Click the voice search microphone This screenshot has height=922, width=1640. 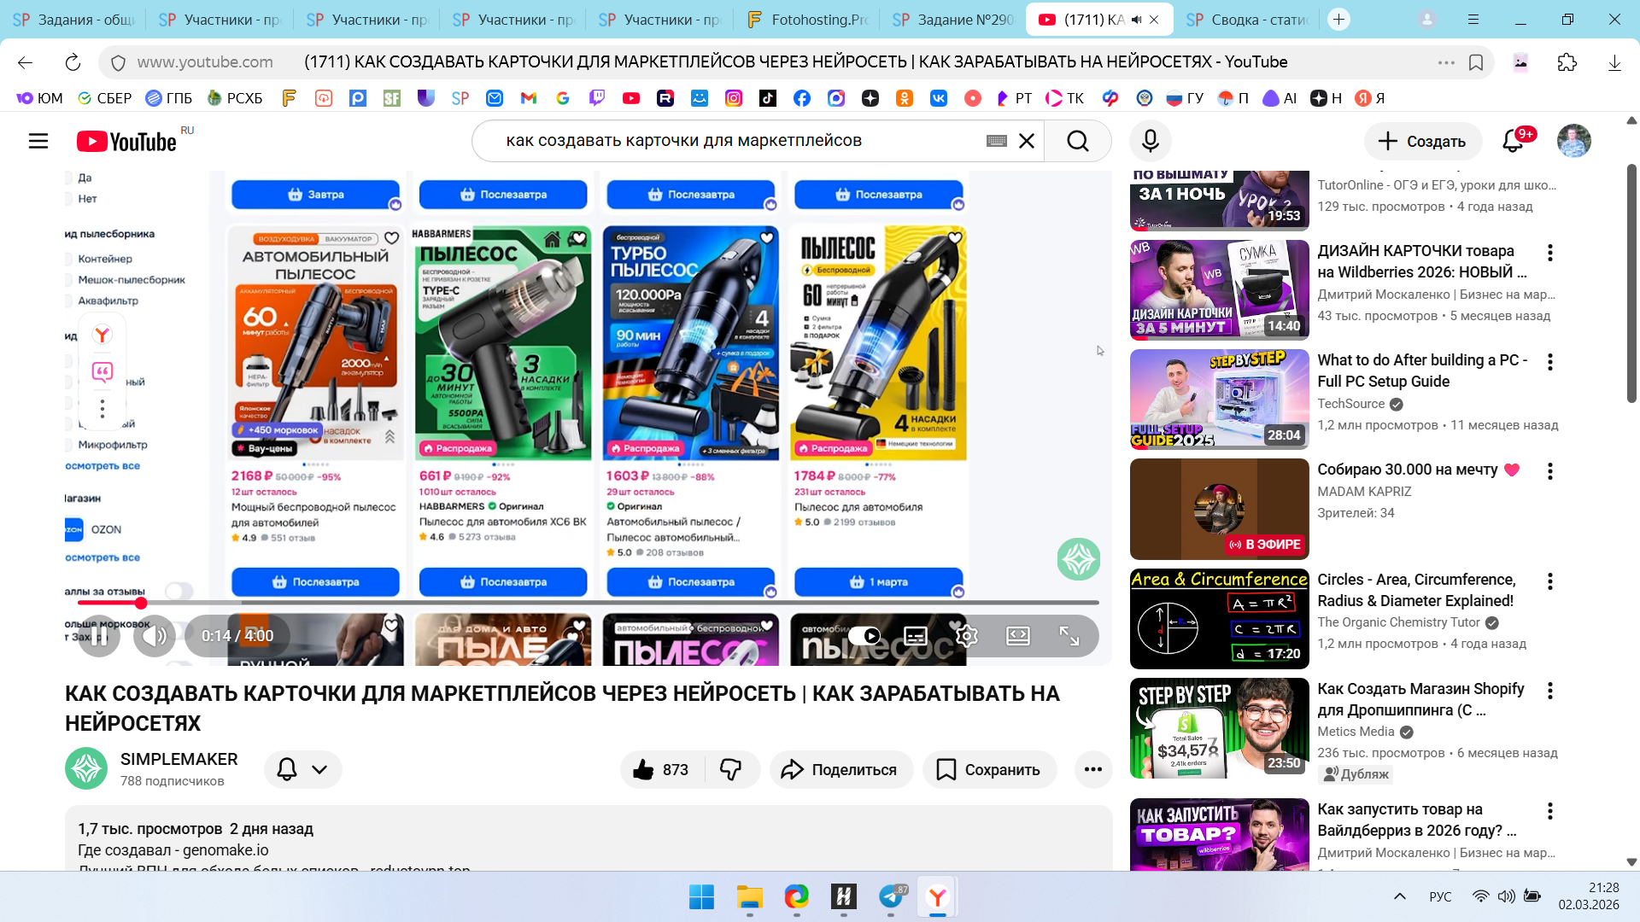(x=1150, y=141)
